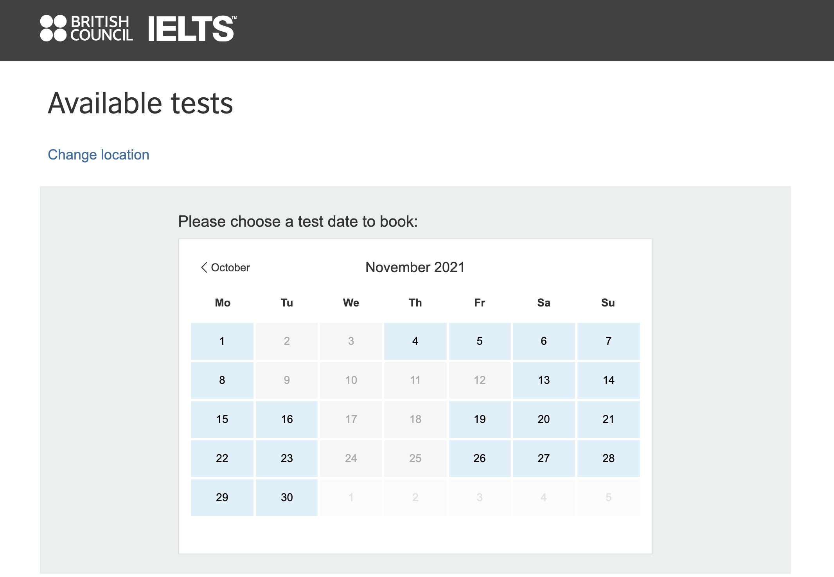This screenshot has width=834, height=577.
Task: Select Monday November 15
Action: [222, 419]
